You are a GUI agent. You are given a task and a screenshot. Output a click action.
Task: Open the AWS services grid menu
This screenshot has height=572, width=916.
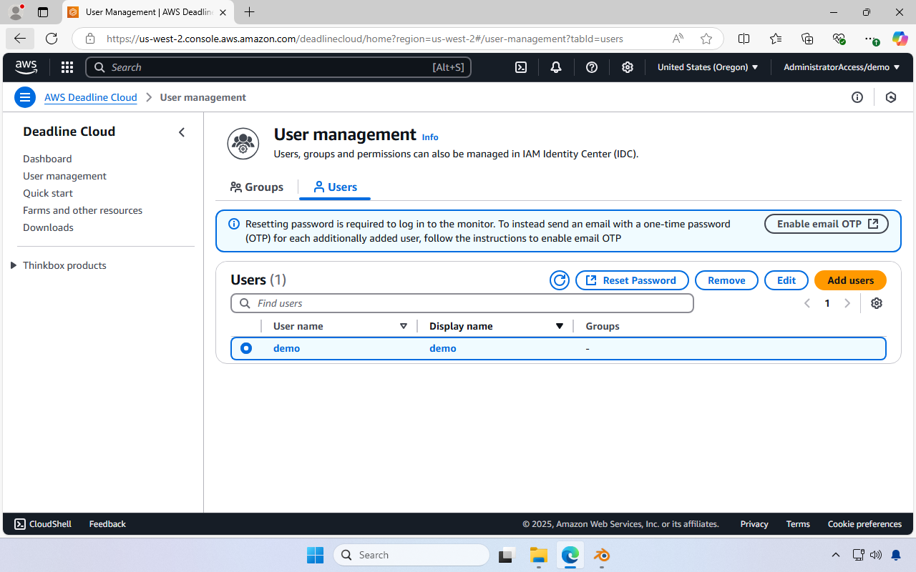[67, 66]
